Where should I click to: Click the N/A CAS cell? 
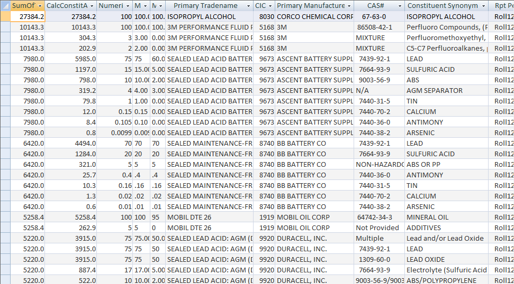pyautogui.click(x=379, y=90)
